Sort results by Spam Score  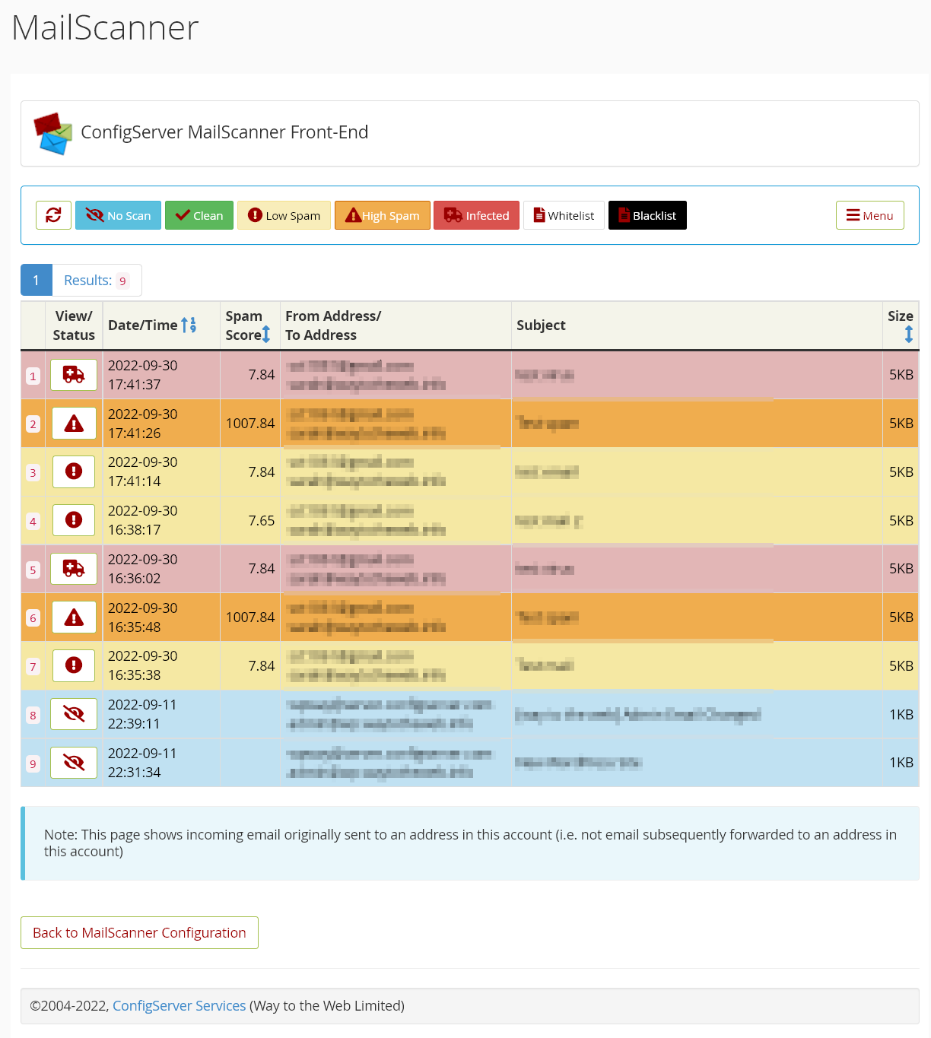coord(266,335)
